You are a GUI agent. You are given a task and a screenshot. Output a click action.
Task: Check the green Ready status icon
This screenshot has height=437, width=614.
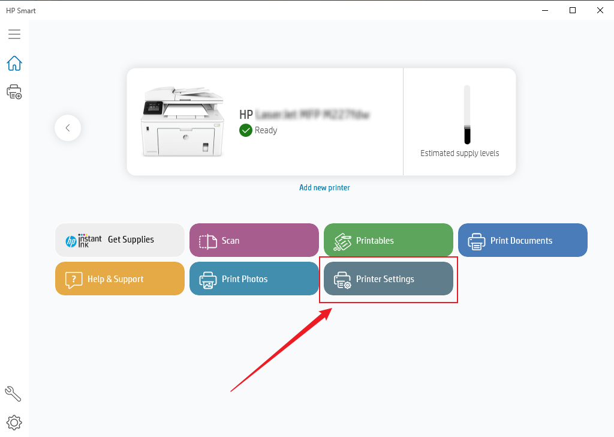[245, 130]
